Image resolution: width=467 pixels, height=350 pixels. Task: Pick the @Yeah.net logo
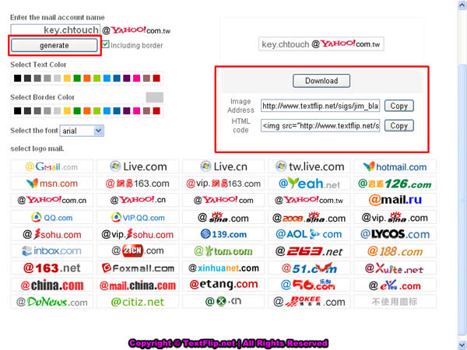click(309, 184)
